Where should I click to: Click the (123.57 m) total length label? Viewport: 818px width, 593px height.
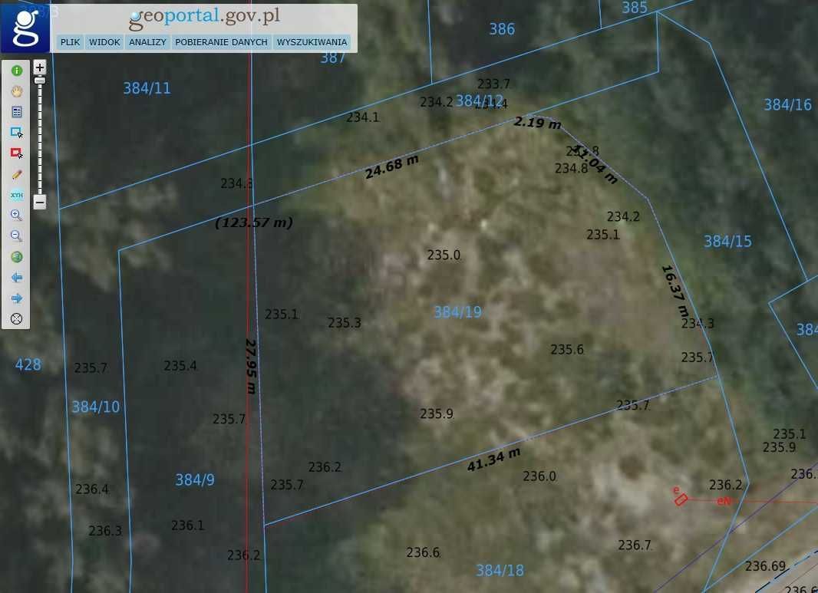(253, 222)
